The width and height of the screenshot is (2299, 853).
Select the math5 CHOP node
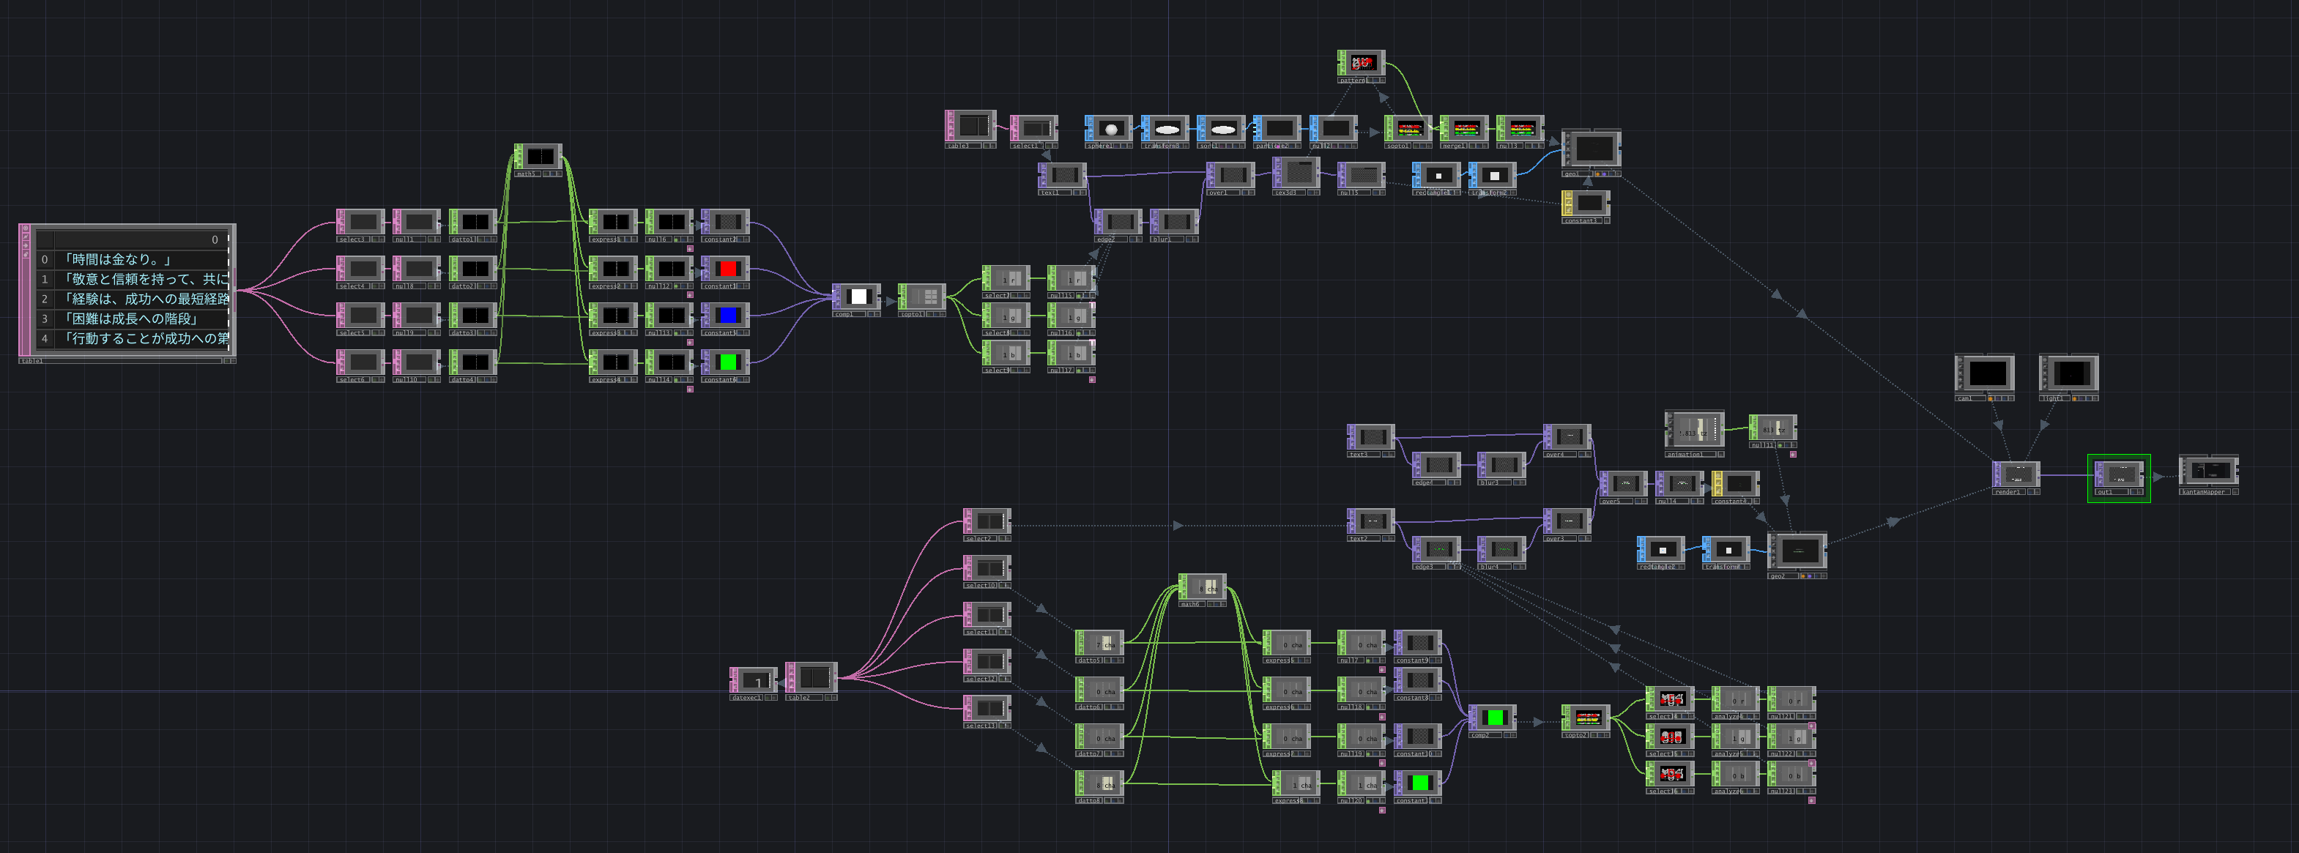(x=540, y=157)
